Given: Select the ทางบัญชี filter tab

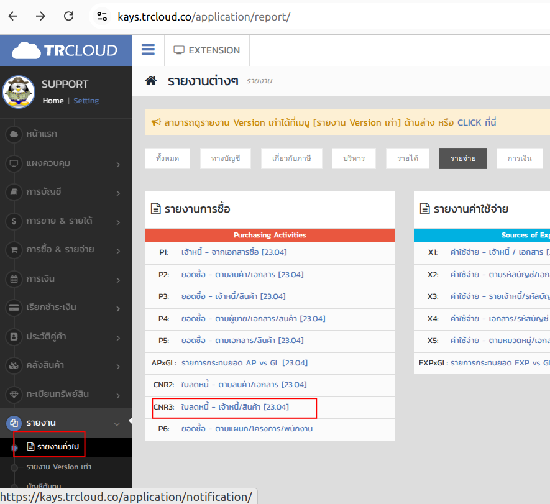Looking at the screenshot, I should [226, 158].
